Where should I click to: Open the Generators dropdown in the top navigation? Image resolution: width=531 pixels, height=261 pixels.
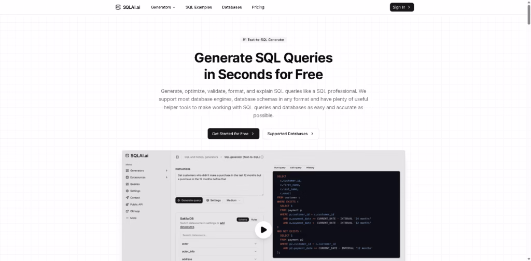[x=163, y=7]
